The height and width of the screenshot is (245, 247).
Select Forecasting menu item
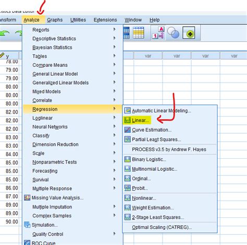click(x=72, y=171)
